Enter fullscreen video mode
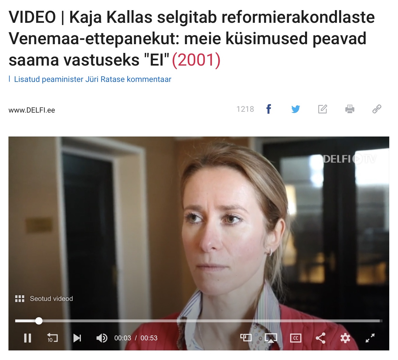Image resolution: width=398 pixels, height=360 pixels. pos(370,338)
